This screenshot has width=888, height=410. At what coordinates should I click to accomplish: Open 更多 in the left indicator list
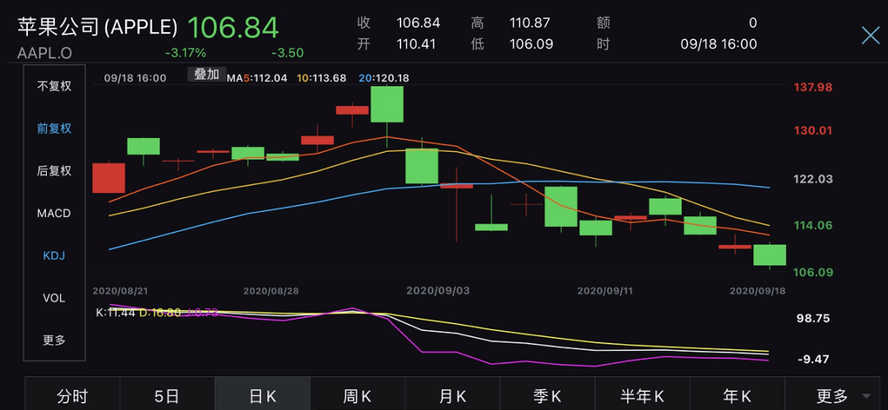tap(54, 341)
